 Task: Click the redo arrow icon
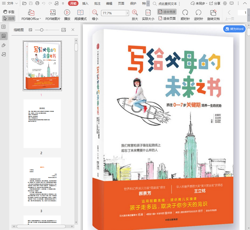[50, 3]
